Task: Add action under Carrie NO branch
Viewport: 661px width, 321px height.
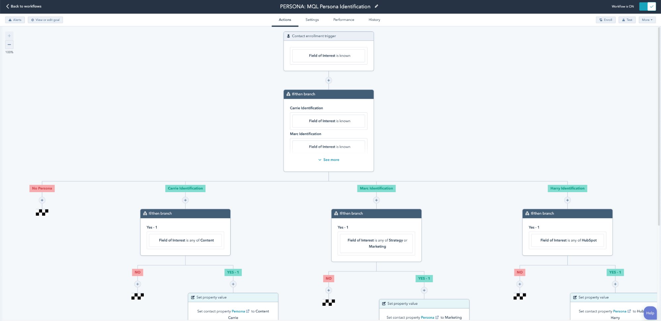Action: 138,284
